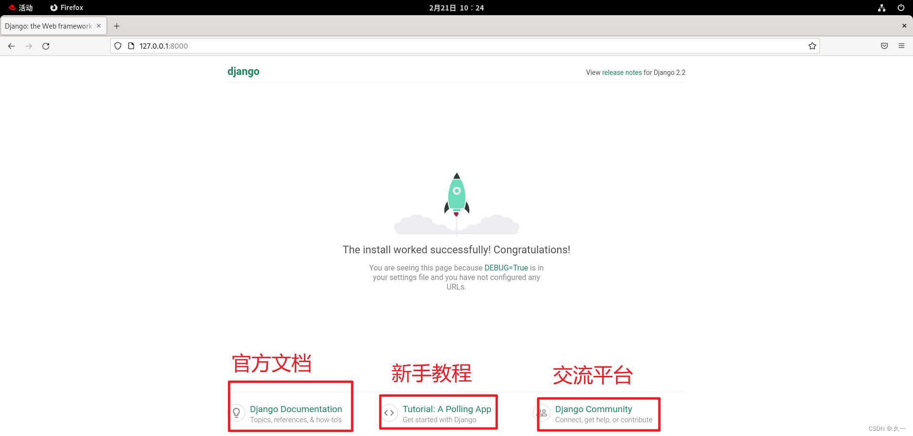This screenshot has width=913, height=436.
Task: Click the network topology tray icon
Action: point(882,7)
